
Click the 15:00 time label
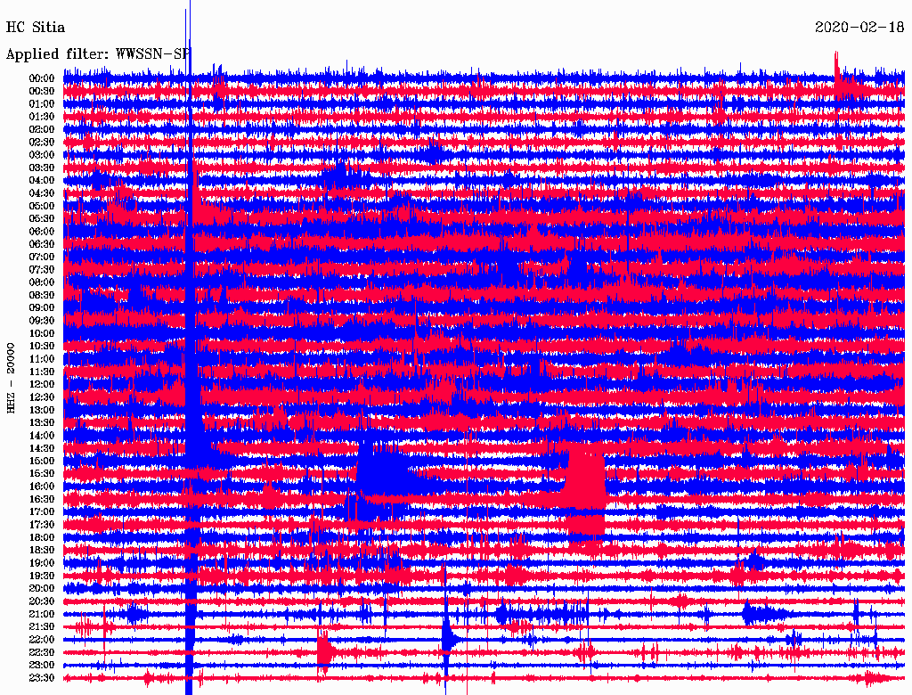pos(42,461)
